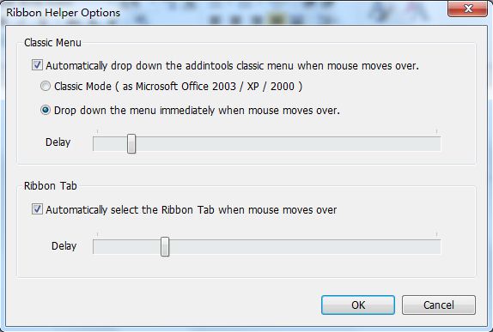
Task: Click the Ribbon Tab Delay track left of handle
Action: click(127, 247)
